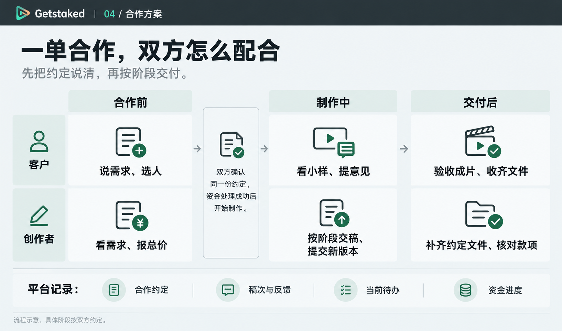This screenshot has height=331, width=562.
Task: Click the 创作者 pencil icon
Action: tap(39, 216)
